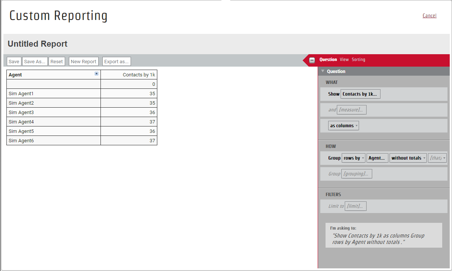Open the 'as columns' dropdown
Screen dimensions: 452x271
[344, 126]
